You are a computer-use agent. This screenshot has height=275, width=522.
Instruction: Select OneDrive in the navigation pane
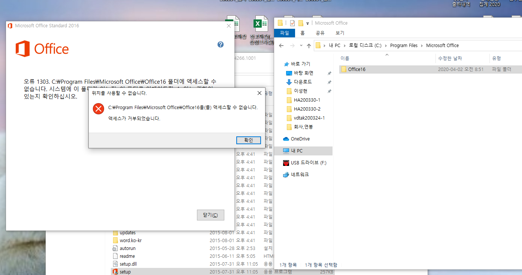300,139
